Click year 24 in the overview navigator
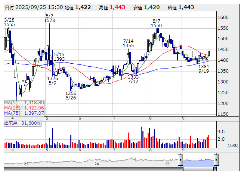Screen dimensions: 244x175 [x=96, y=164]
